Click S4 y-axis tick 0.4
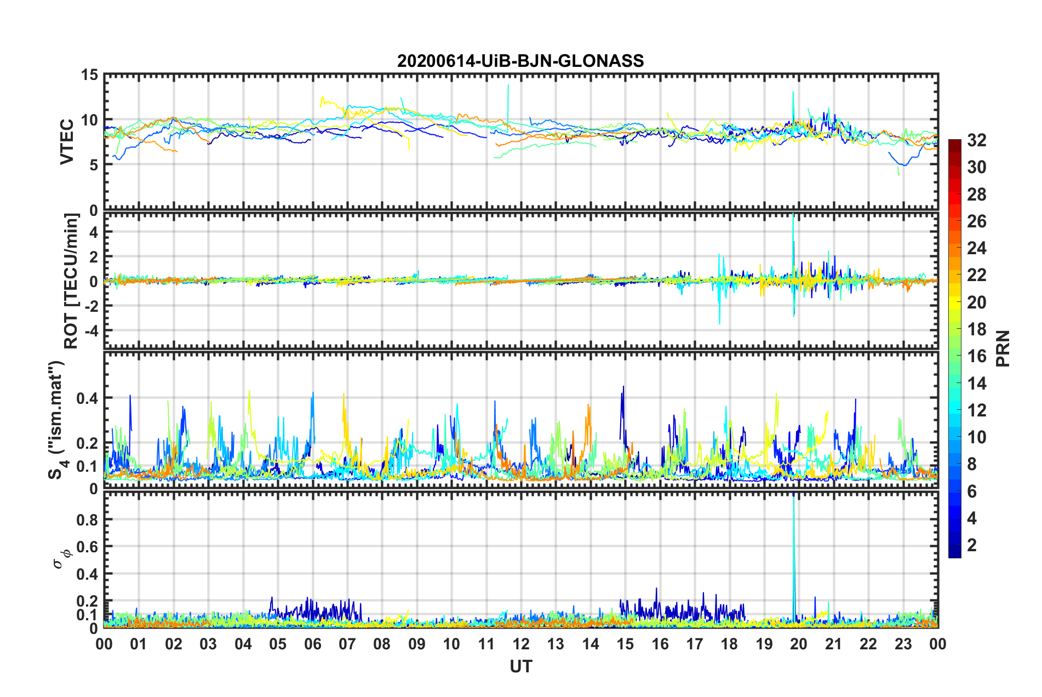This screenshot has height=697, width=1042. pos(88,398)
